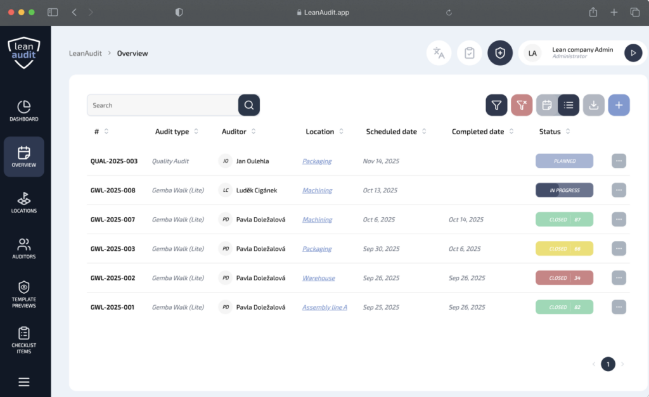Click into the Search input field
This screenshot has width=649, height=397.
pyautogui.click(x=162, y=105)
